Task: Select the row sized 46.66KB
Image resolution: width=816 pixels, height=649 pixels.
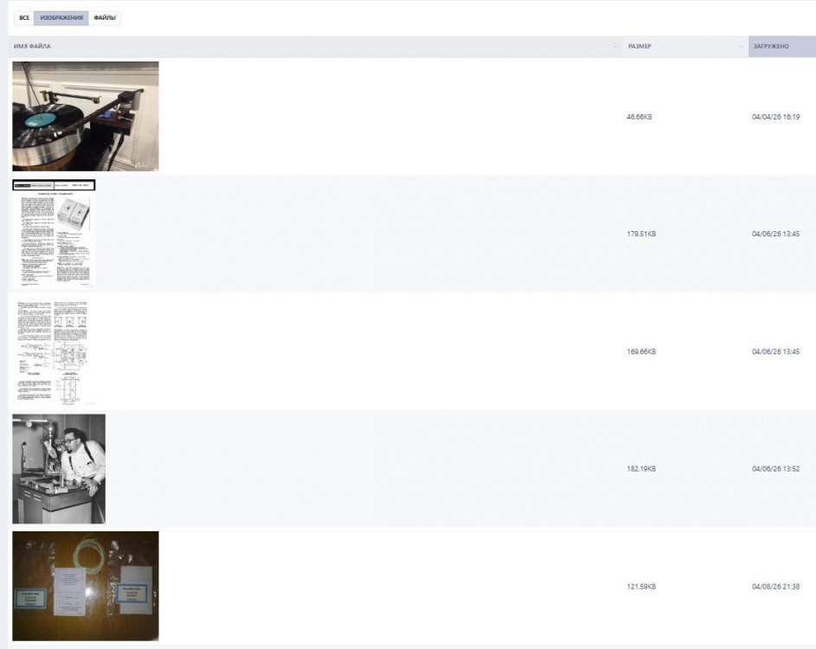Action: 412,117
